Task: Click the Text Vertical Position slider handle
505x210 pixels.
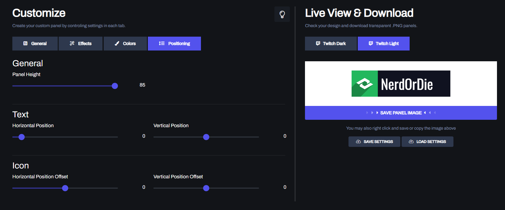Action: pos(206,137)
